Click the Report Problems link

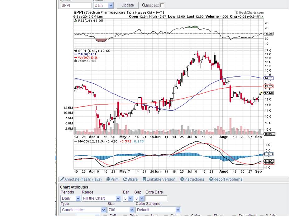228,180
